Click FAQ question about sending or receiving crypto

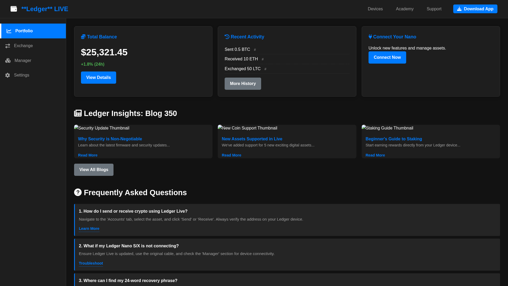[133, 211]
